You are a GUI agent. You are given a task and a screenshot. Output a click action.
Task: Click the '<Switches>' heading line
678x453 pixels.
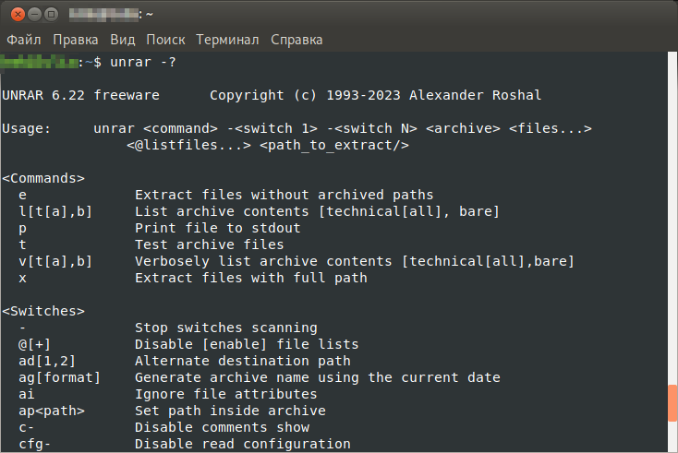tap(43, 311)
